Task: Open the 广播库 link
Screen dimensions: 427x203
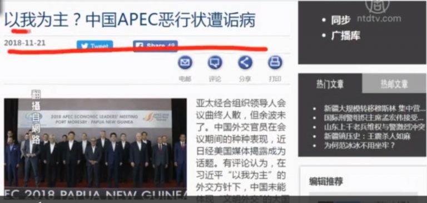Action: pos(346,36)
